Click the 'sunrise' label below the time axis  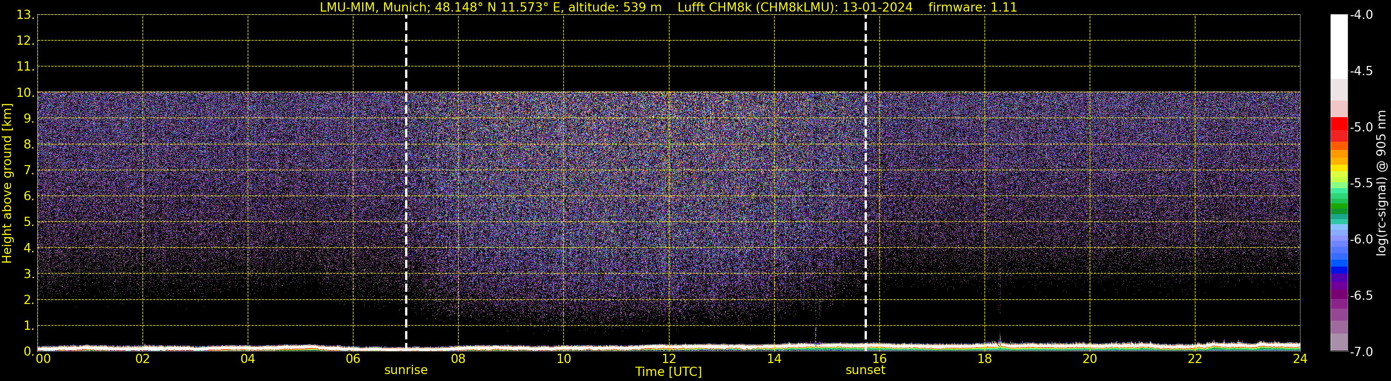406,370
